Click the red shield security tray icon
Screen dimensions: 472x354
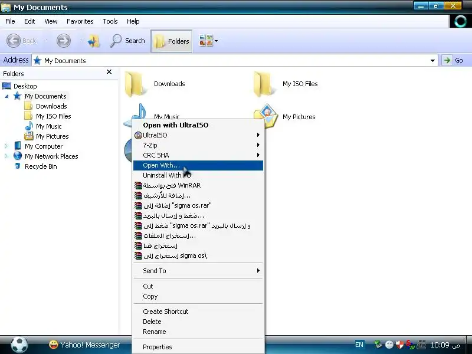(399, 345)
